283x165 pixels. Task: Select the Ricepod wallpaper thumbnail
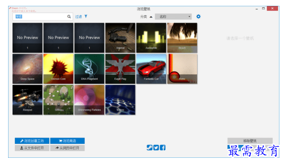[27, 100]
